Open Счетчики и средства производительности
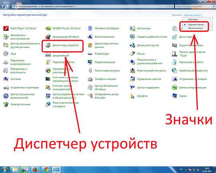216x173 pixels. point(65,79)
